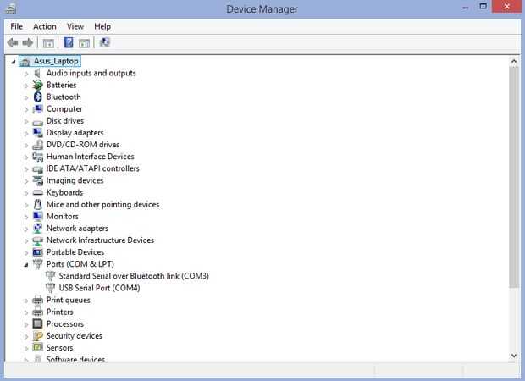
Task: Collapse the Ports (COM & LPT) arrow
Action: 26,265
